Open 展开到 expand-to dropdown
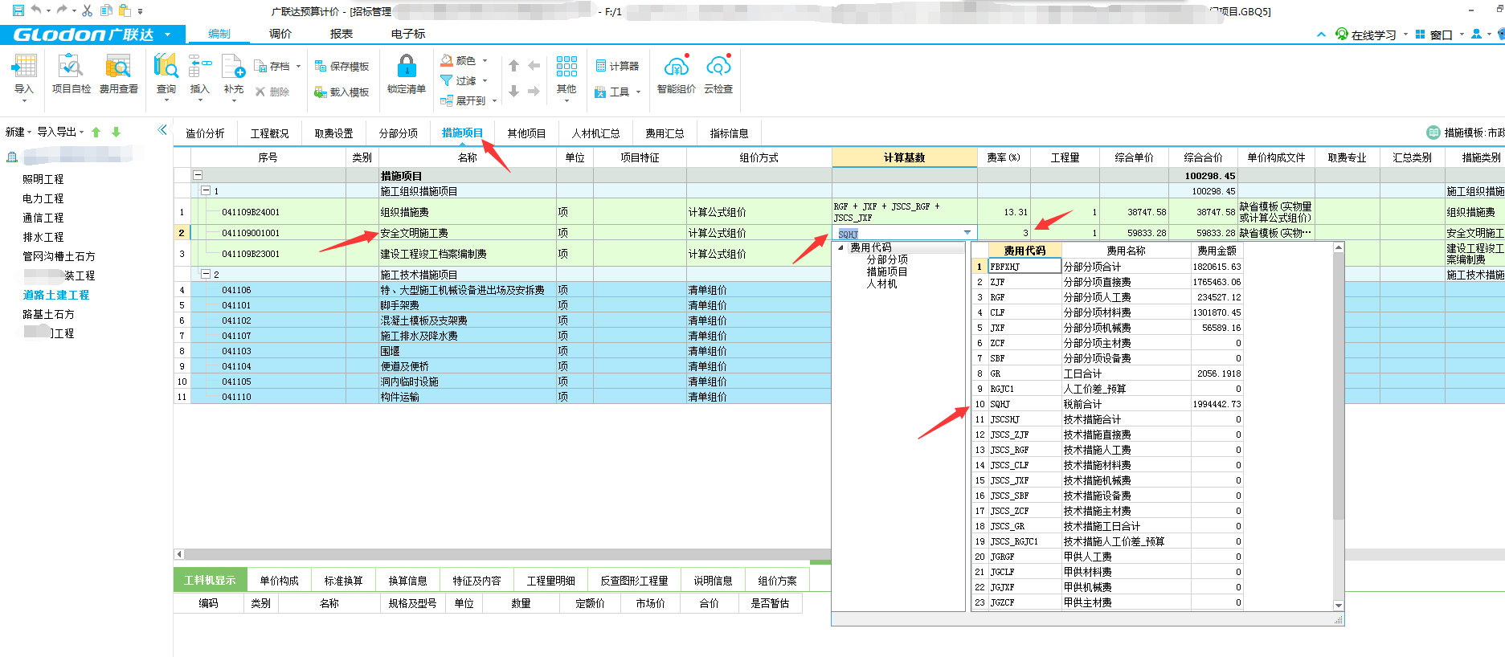This screenshot has width=1505, height=657. click(468, 100)
